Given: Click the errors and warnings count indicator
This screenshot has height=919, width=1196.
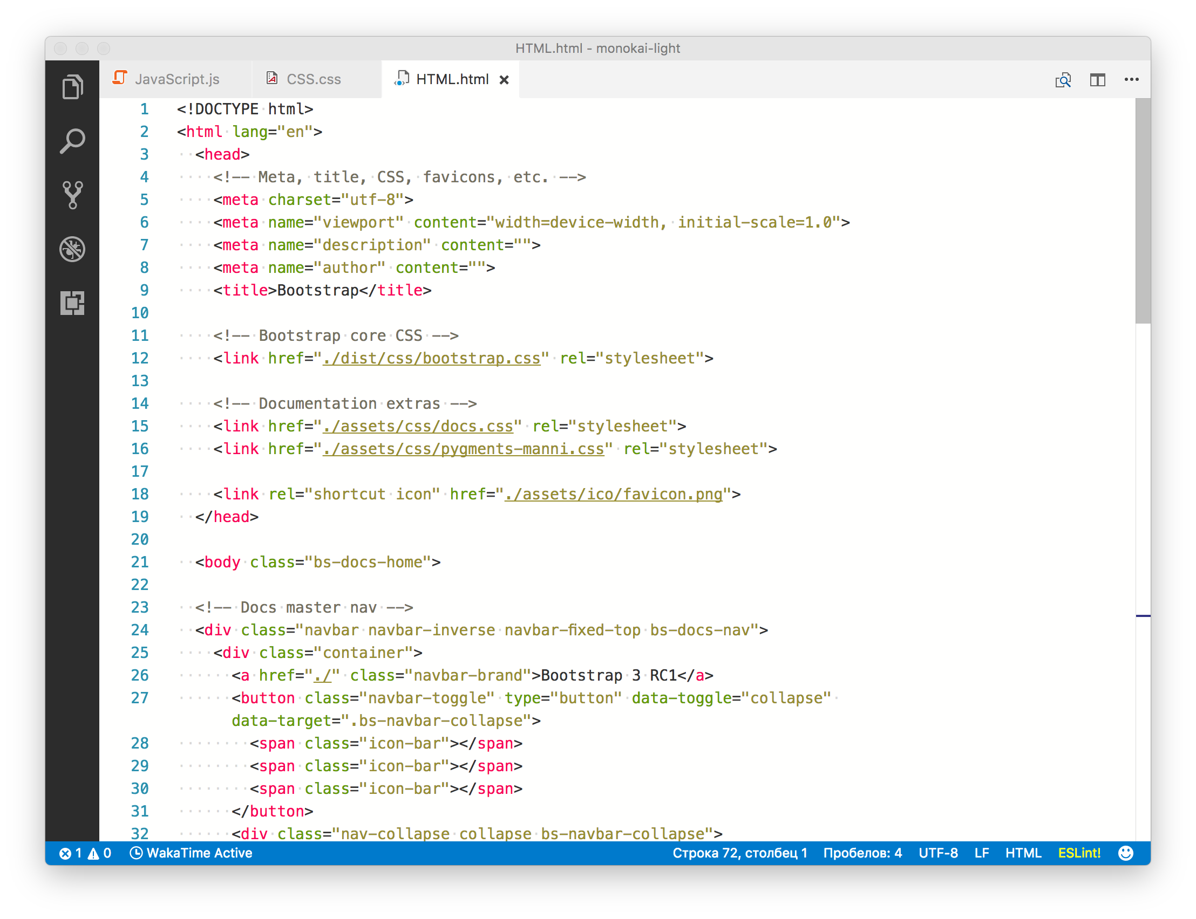Looking at the screenshot, I should click(x=85, y=853).
